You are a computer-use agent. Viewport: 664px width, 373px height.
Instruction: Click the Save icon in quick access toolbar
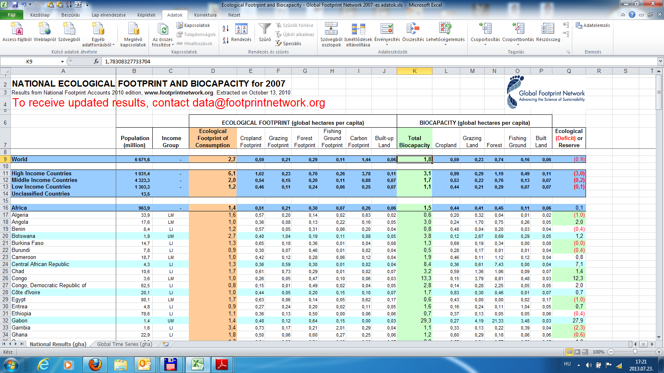[x=15, y=5]
